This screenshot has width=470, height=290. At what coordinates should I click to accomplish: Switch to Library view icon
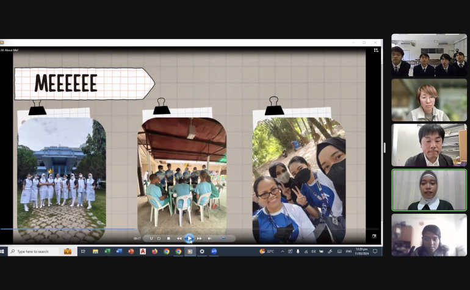pos(376,51)
